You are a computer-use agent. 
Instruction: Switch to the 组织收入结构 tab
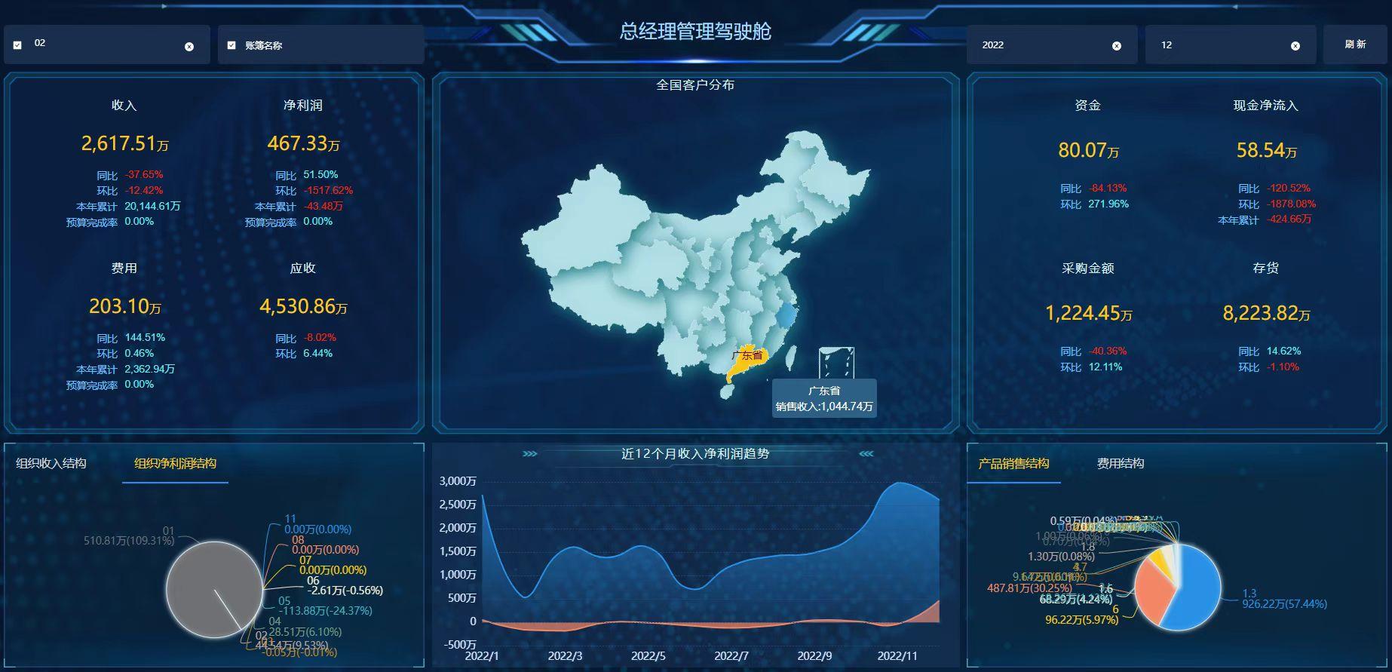click(51, 464)
